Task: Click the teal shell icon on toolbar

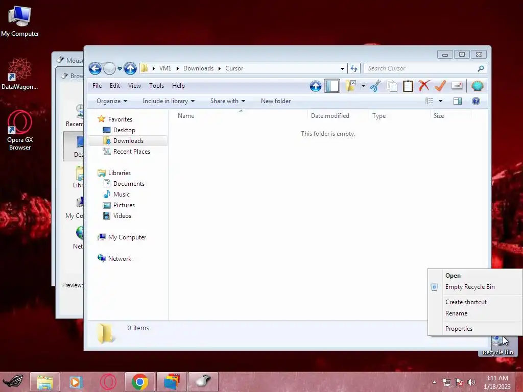Action: point(478,86)
